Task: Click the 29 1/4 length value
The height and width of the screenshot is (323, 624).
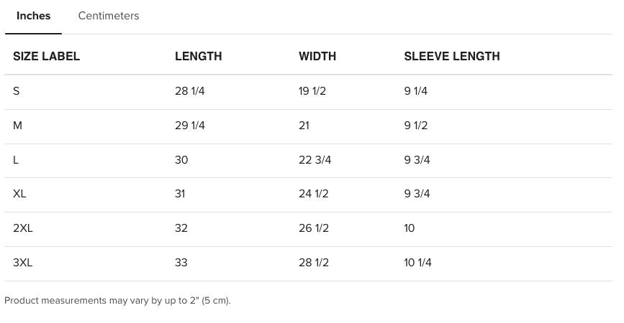Action: 189,126
